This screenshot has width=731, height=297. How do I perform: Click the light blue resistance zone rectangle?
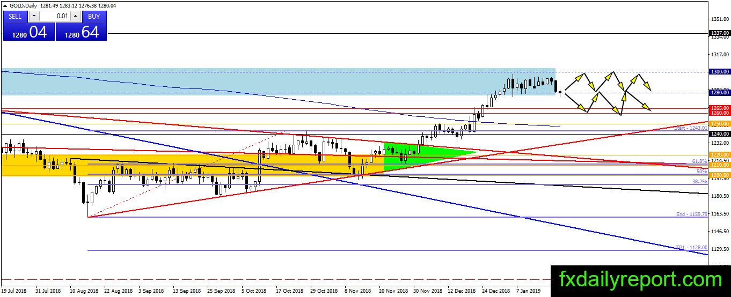tap(278, 80)
